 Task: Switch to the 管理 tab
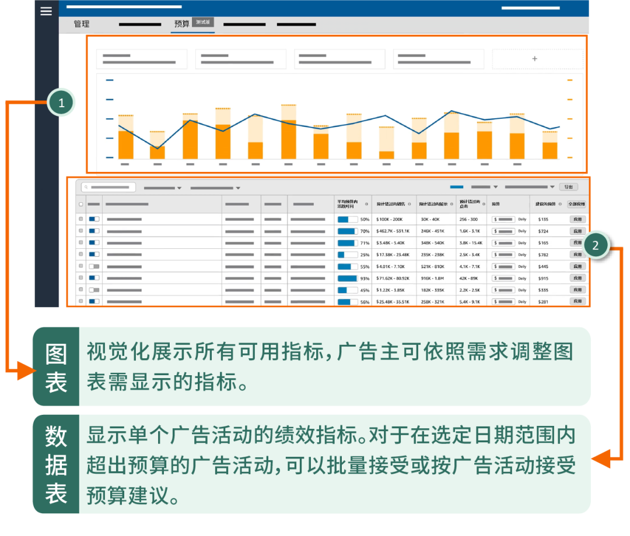coord(82,24)
